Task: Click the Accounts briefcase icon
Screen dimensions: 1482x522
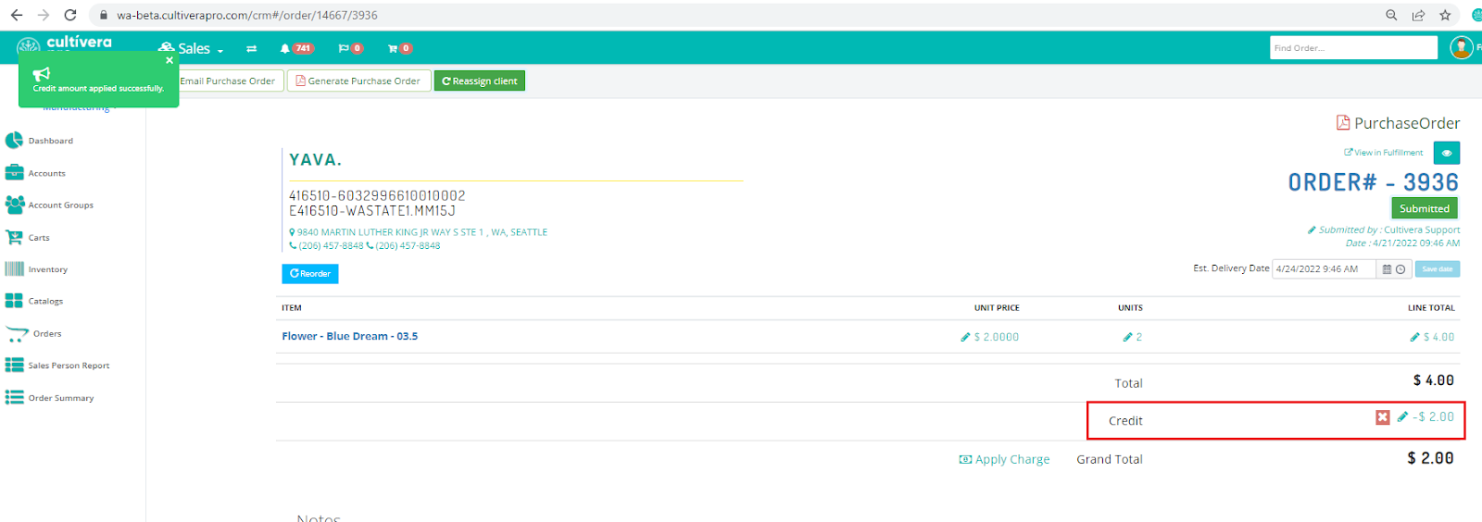Action: (x=14, y=173)
